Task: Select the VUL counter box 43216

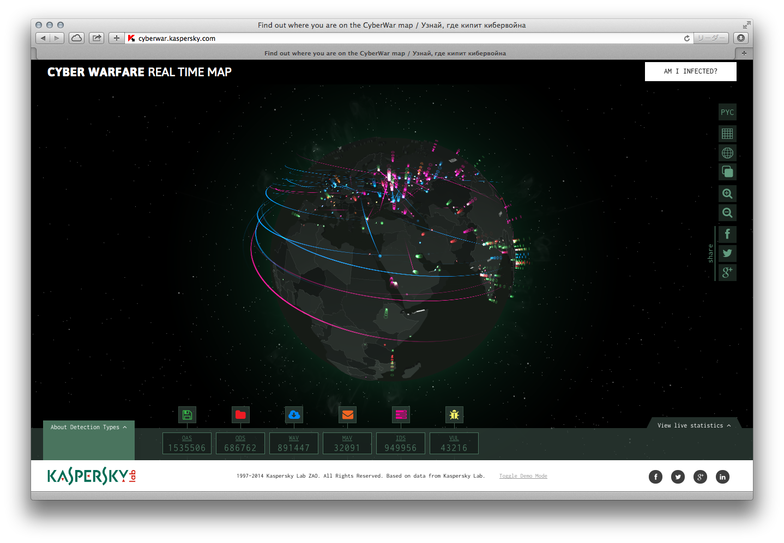Action: [x=454, y=443]
